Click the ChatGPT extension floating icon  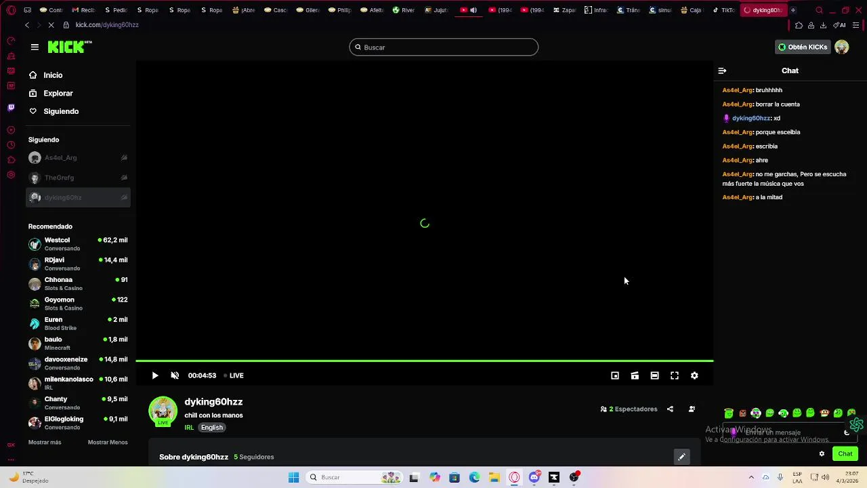pos(857,425)
